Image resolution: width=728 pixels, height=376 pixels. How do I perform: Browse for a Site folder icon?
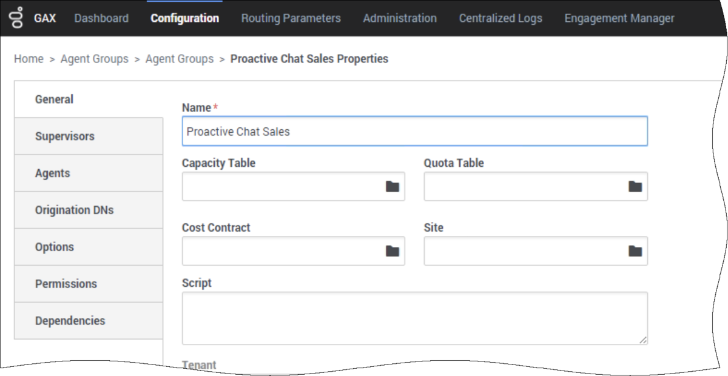[x=635, y=251]
